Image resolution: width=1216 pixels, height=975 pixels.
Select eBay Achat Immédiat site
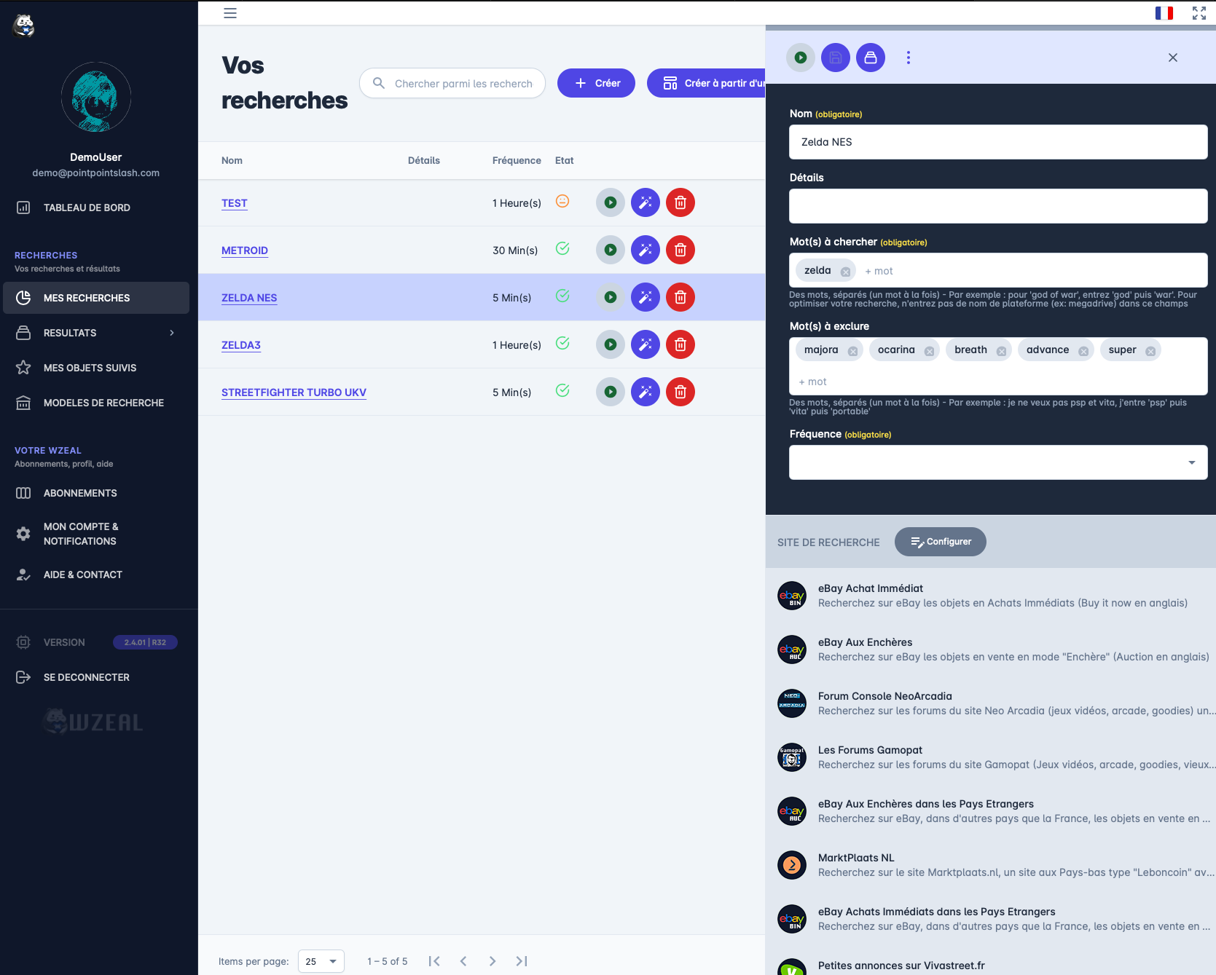click(x=991, y=596)
